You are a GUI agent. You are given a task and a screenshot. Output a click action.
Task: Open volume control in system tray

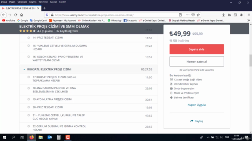tap(221, 137)
